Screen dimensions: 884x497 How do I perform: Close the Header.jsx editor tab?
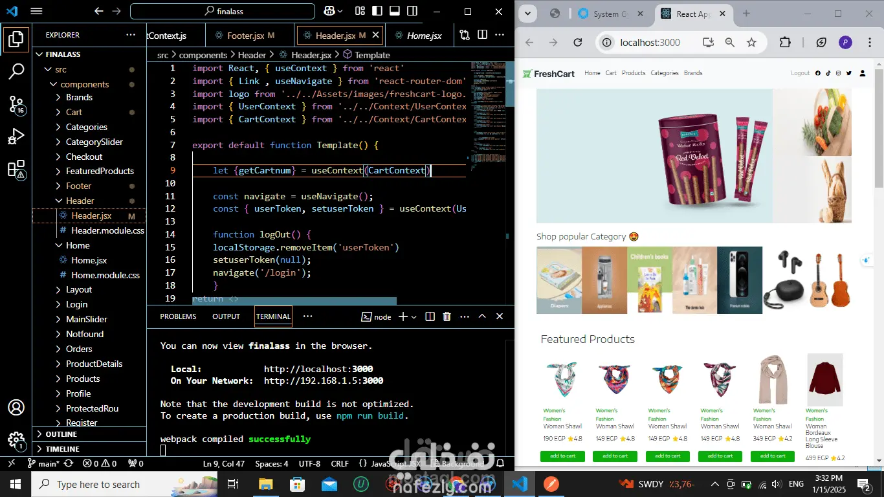point(376,36)
